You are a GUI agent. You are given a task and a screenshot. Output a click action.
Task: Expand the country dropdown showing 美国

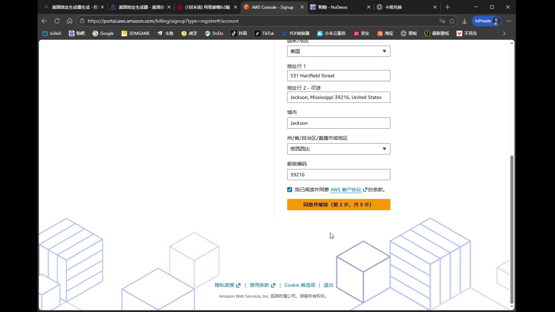[x=338, y=51]
